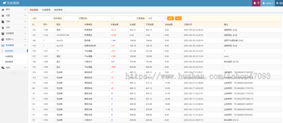Switch to the 资金明细 tab
283x123 pixels.
(34, 10)
